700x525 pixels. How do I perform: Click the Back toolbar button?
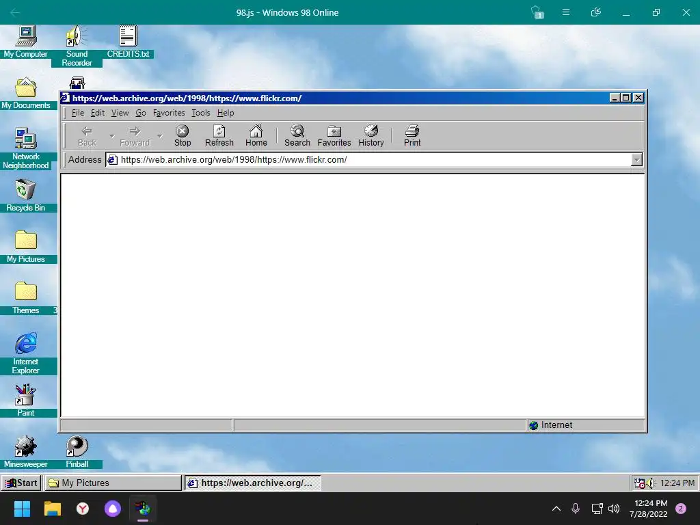coord(87,136)
